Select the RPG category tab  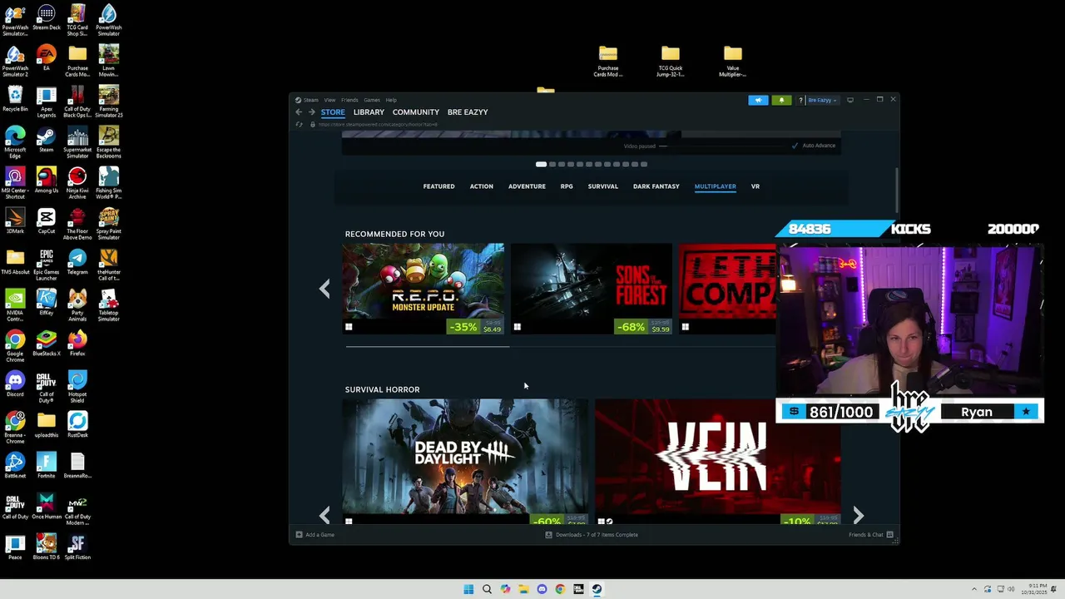click(567, 186)
